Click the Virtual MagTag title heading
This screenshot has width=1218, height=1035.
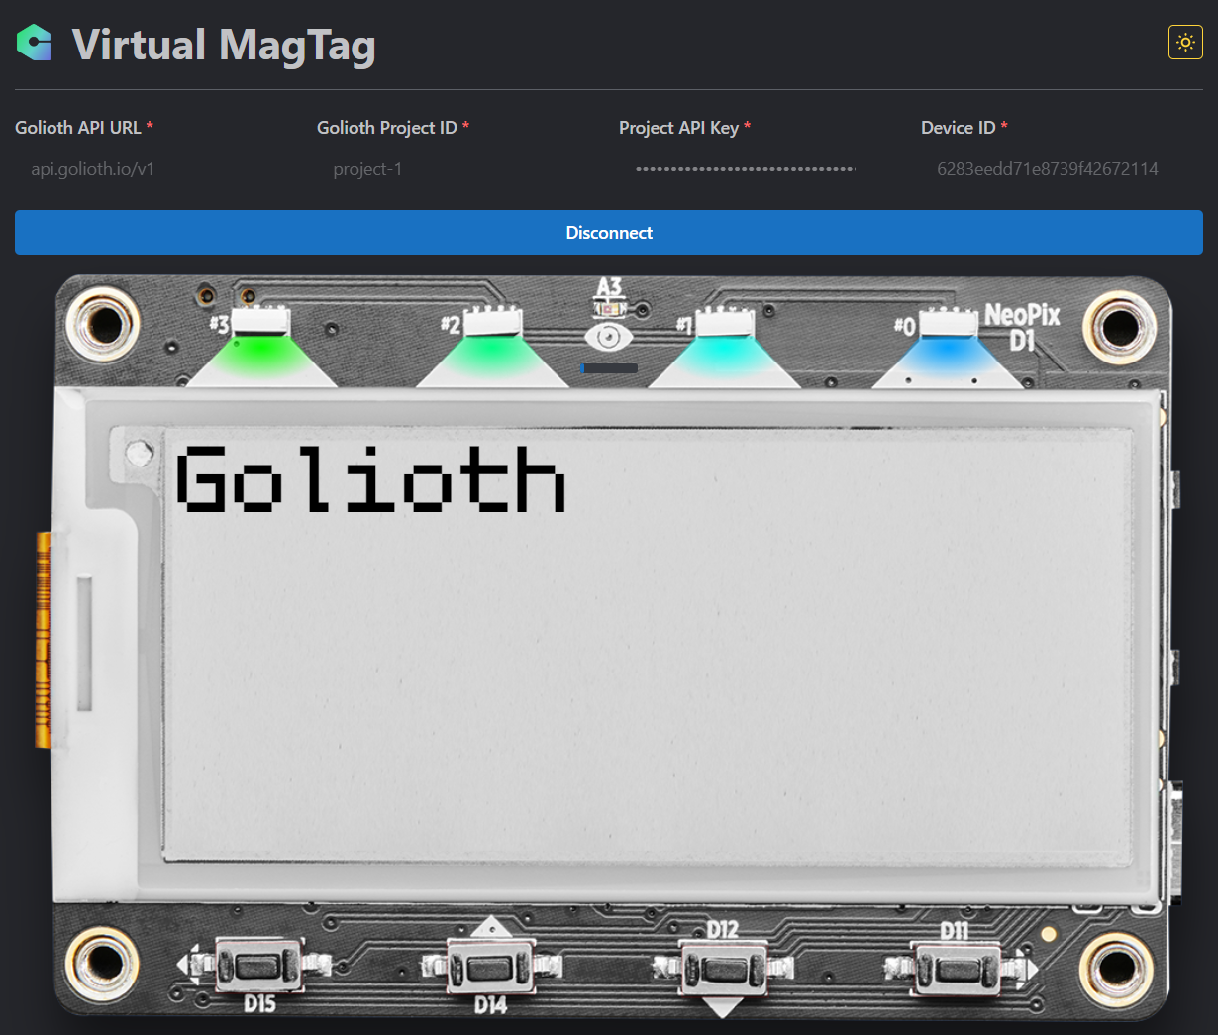[224, 45]
